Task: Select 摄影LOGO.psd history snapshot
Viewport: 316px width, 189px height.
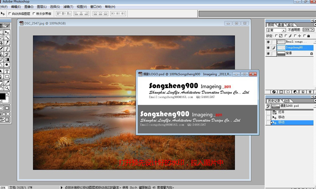Action: (292, 106)
